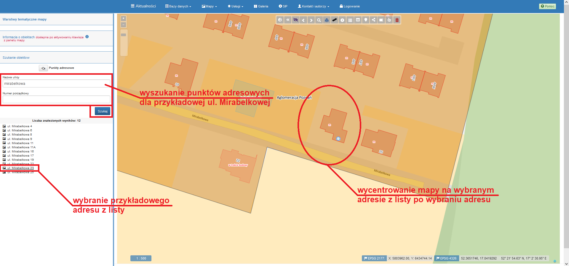
Task: Click the 1 : 500 scale indicator
Action: (141, 258)
